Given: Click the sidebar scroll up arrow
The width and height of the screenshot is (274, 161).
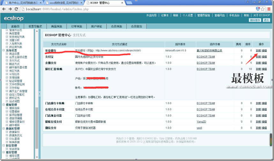Looking at the screenshot, I should [37, 31].
